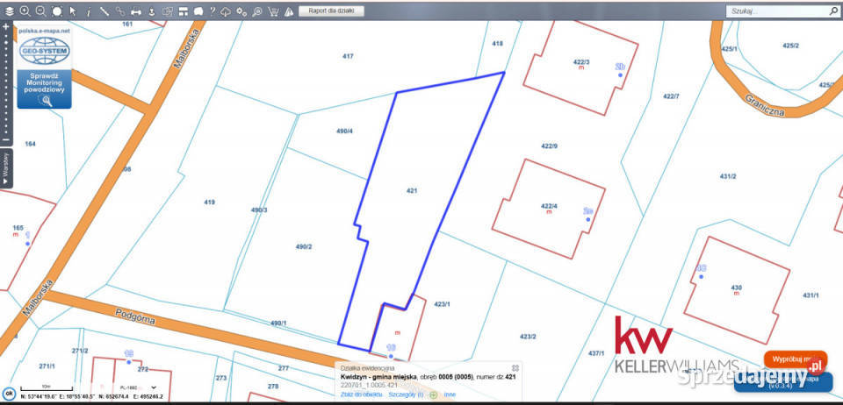Click the Zbliż do obiektu link
Screen dimensions: 843x405
[361, 394]
